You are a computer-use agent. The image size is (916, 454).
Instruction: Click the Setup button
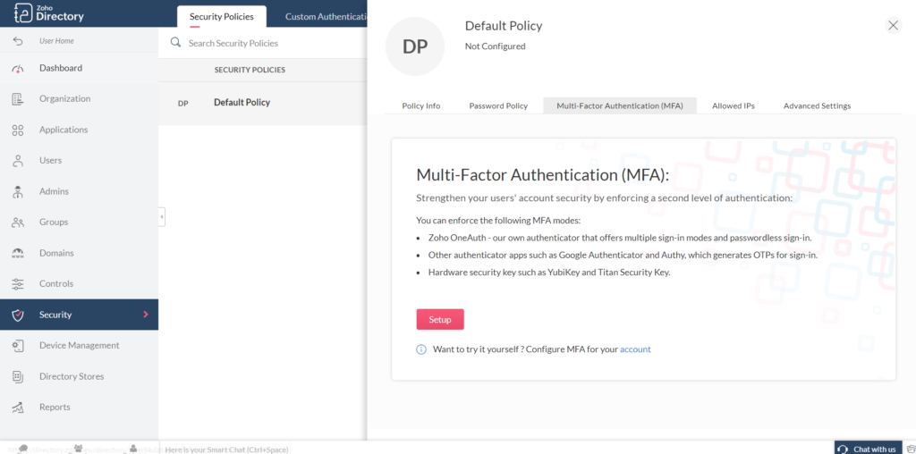(x=440, y=320)
